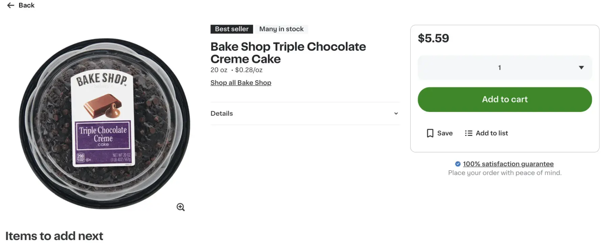Click the bookmark Save icon

point(430,133)
